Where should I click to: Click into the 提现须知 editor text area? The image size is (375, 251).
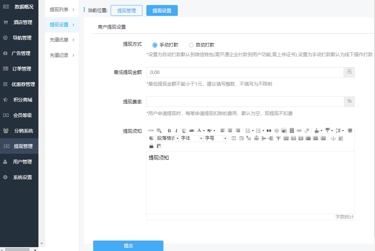[x=250, y=182]
